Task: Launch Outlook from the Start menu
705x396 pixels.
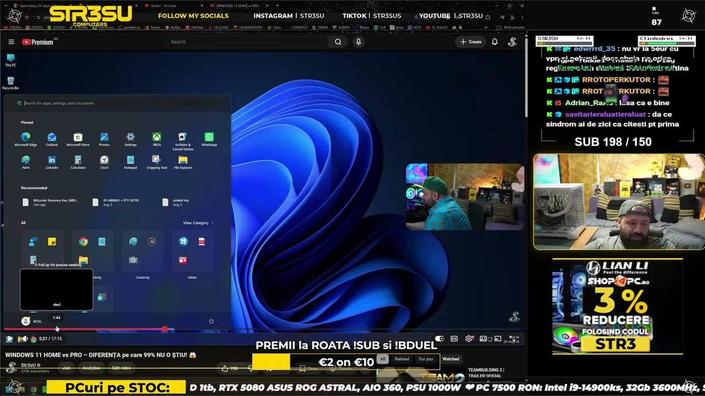Action: click(x=52, y=139)
